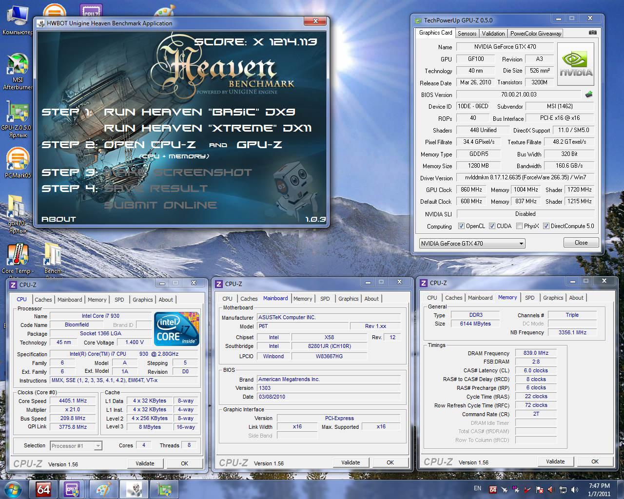
Task: Click OK in the middle CPU-Z window
Action: (x=390, y=462)
